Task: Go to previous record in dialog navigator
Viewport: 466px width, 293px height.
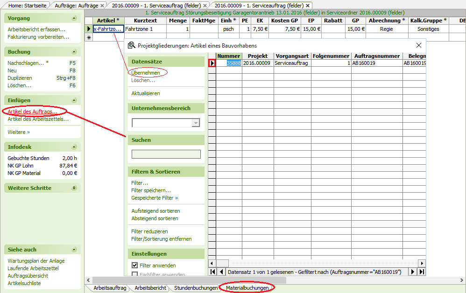Action: pos(221,272)
